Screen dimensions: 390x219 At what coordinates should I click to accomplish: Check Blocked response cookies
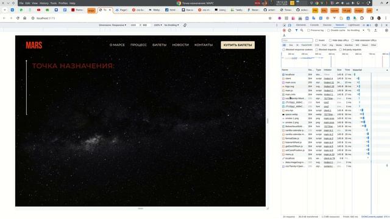[x=283, y=50]
